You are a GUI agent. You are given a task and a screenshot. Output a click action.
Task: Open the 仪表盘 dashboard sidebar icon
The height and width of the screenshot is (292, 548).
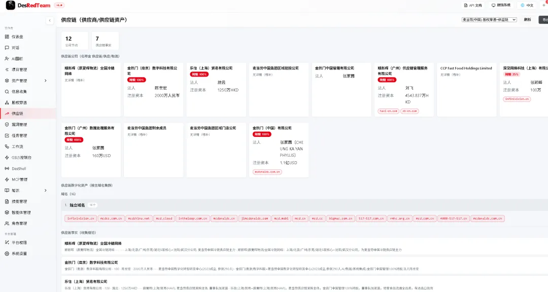point(7,36)
